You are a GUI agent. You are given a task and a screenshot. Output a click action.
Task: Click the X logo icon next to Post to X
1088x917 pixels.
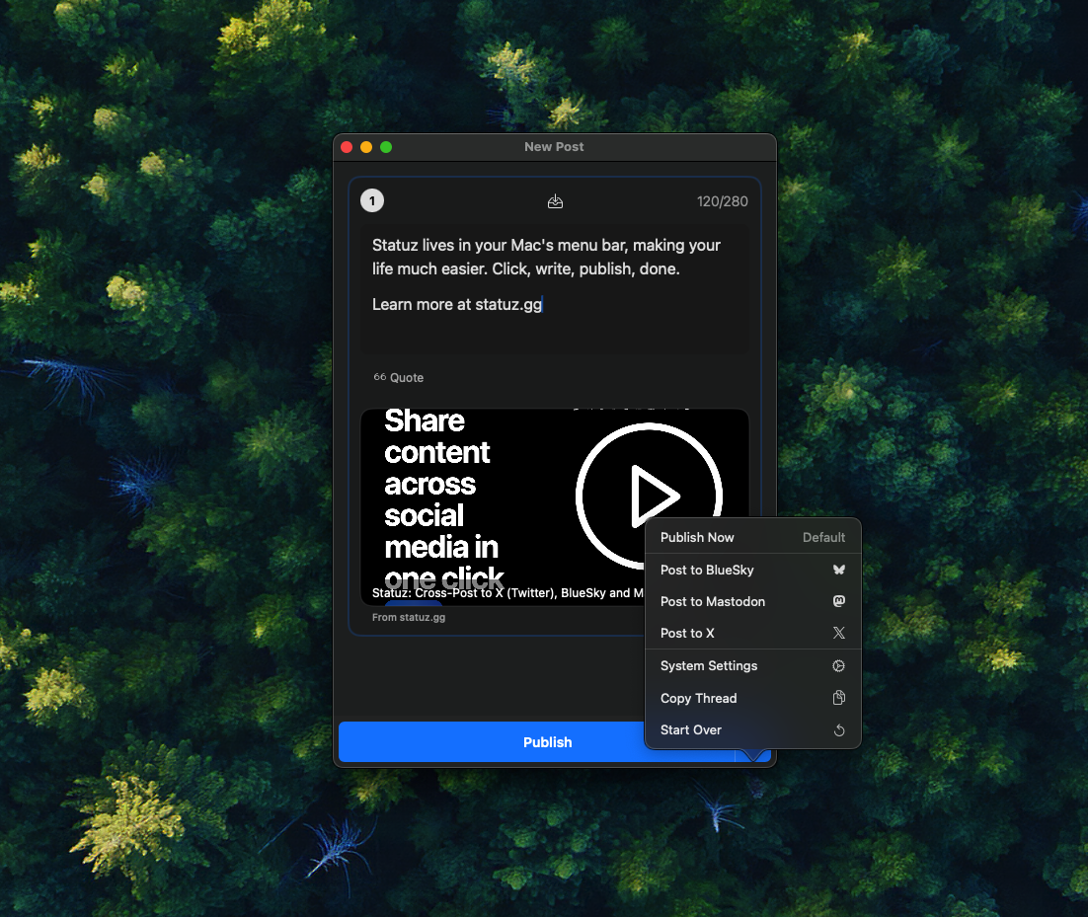[838, 633]
